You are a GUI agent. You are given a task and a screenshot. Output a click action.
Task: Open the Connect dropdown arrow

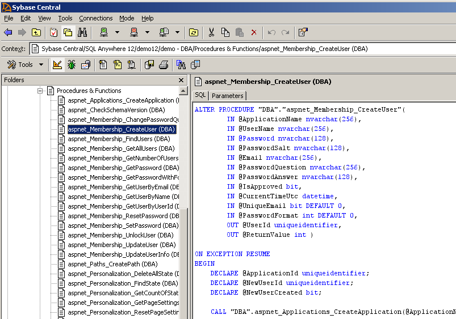[117, 32]
